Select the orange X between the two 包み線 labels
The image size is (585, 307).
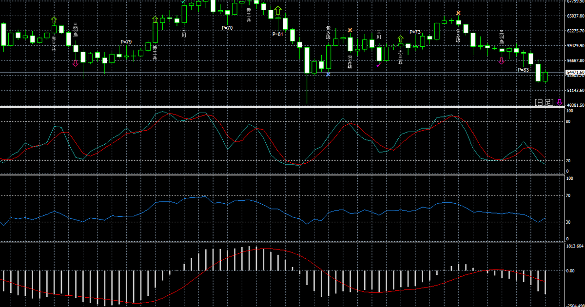[x=350, y=30]
